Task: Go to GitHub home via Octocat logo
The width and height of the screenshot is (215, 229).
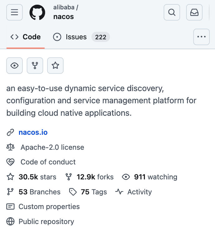Action: click(37, 12)
